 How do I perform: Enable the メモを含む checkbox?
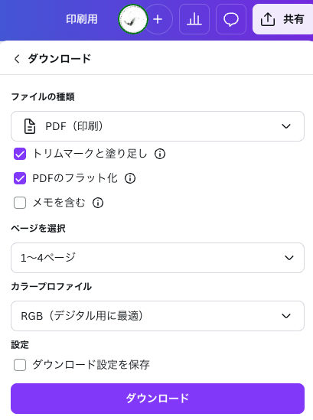tap(20, 203)
